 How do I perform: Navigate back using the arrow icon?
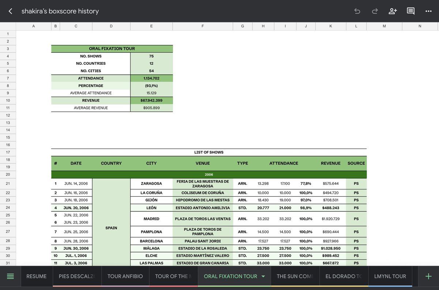tap(10, 11)
